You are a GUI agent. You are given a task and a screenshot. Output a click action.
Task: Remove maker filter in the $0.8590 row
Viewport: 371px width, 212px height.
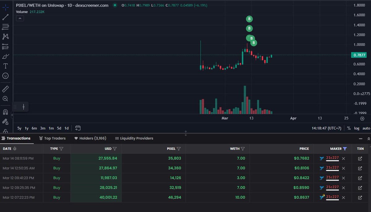point(343,188)
